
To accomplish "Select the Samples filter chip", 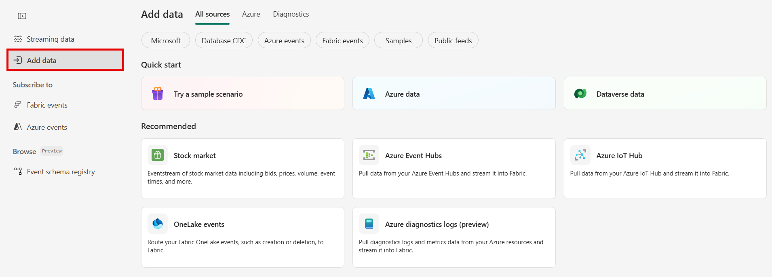I will (398, 40).
